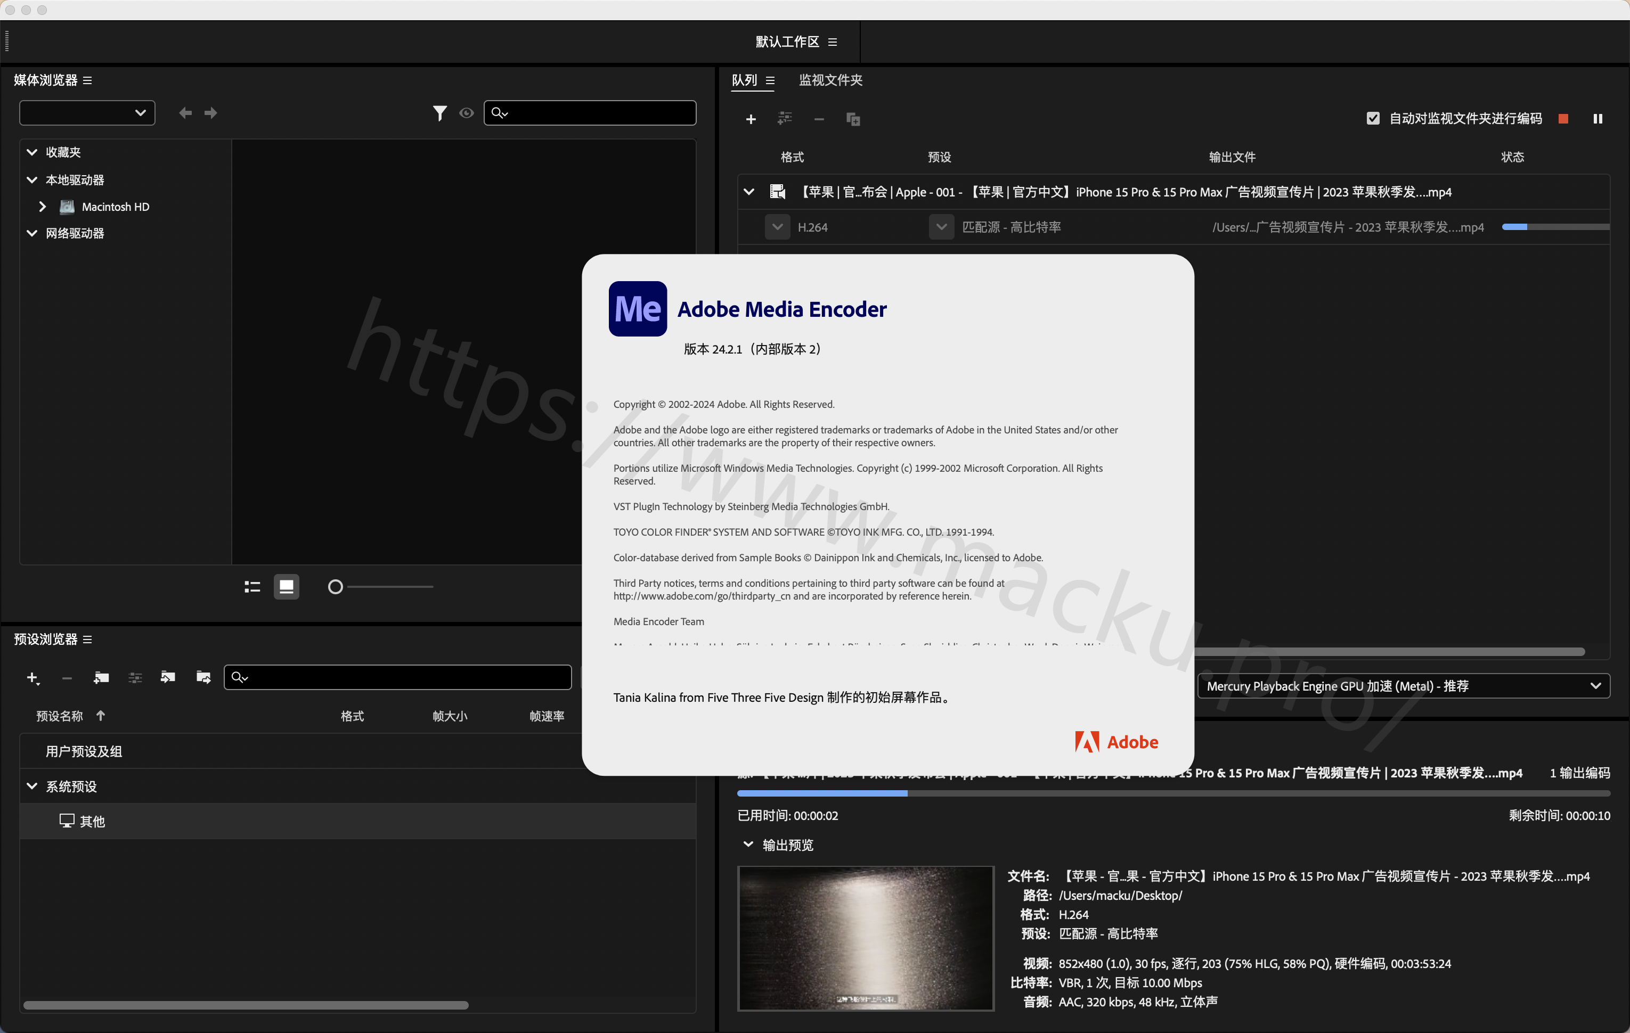This screenshot has height=1033, width=1630.
Task: Stop the queue with the red square button
Action: (x=1563, y=118)
